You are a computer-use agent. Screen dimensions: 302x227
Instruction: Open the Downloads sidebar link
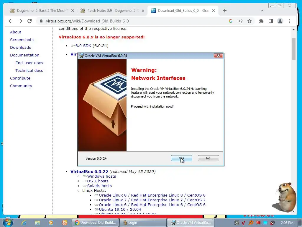pyautogui.click(x=20, y=48)
